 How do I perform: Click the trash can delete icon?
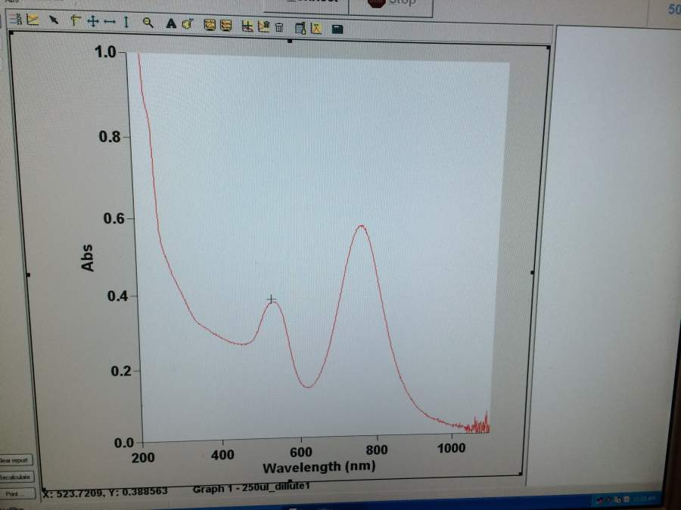(279, 28)
